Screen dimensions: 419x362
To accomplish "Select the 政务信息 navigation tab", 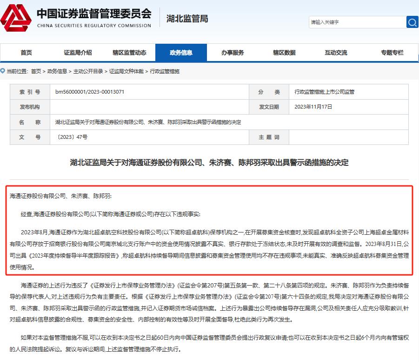I will pos(181,53).
